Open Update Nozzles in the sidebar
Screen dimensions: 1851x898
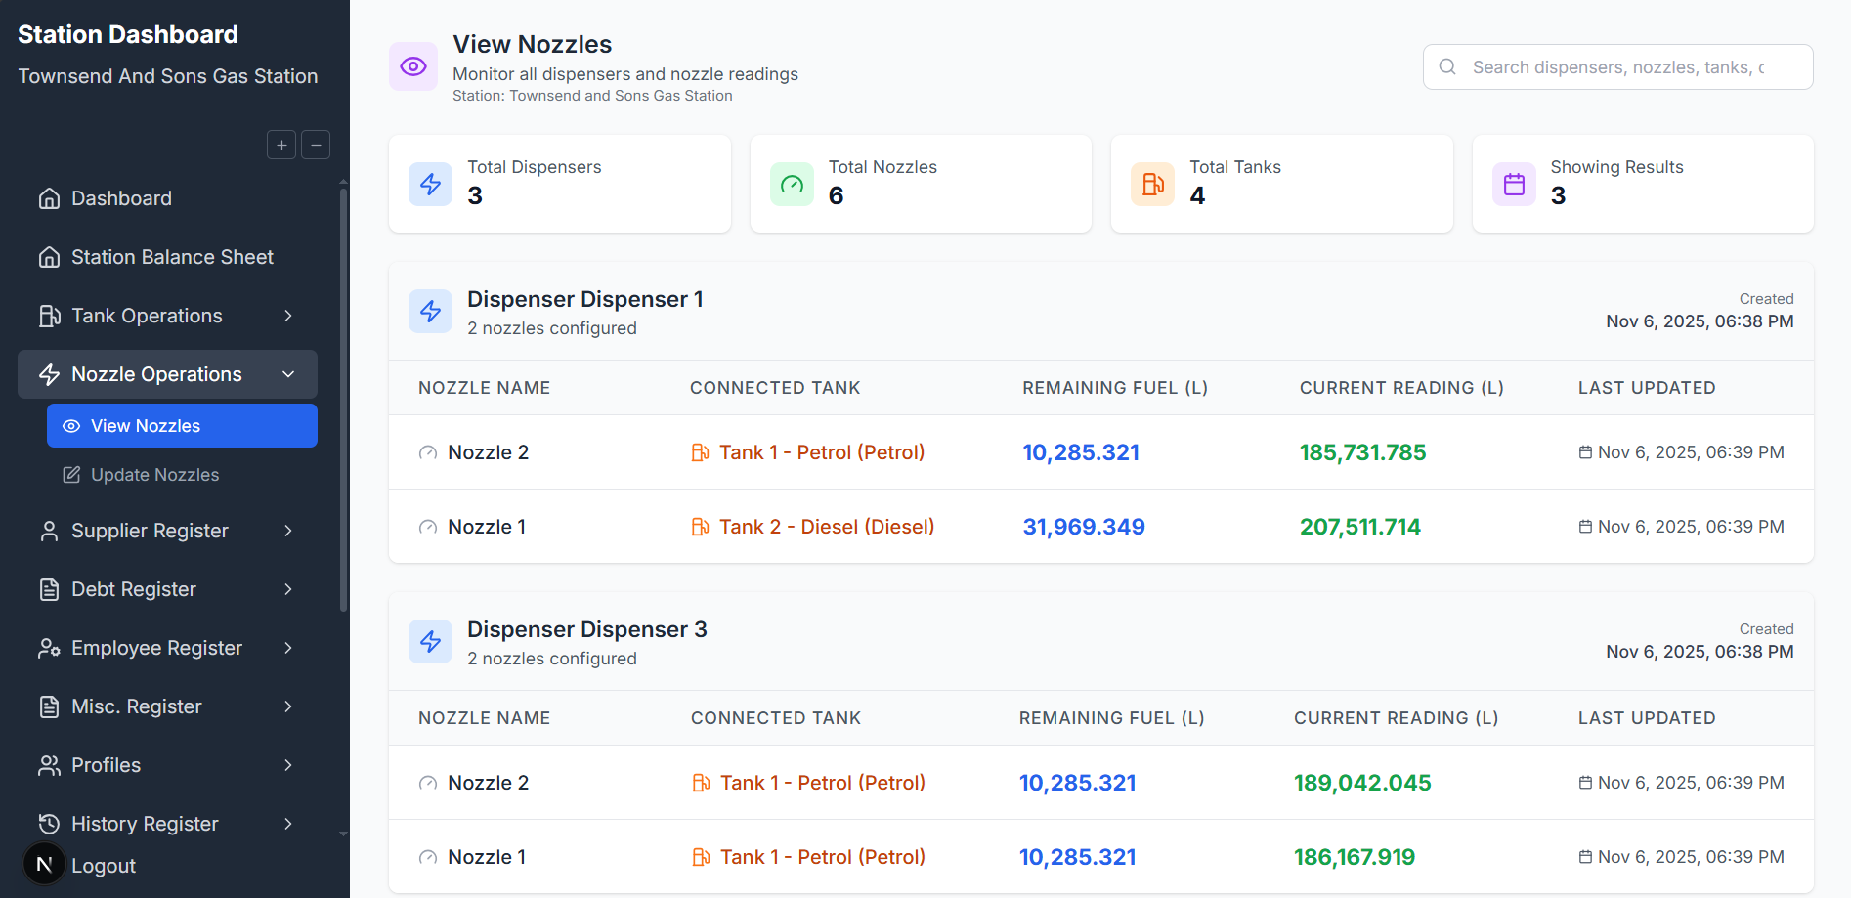click(154, 475)
